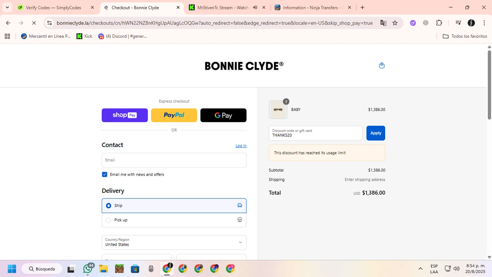The width and height of the screenshot is (492, 277).
Task: Open Task View on the taskbar
Action: (71, 269)
